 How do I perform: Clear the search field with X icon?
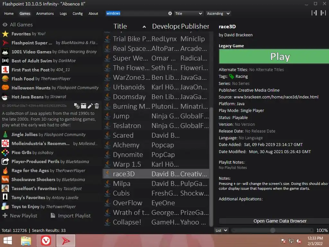point(170,14)
